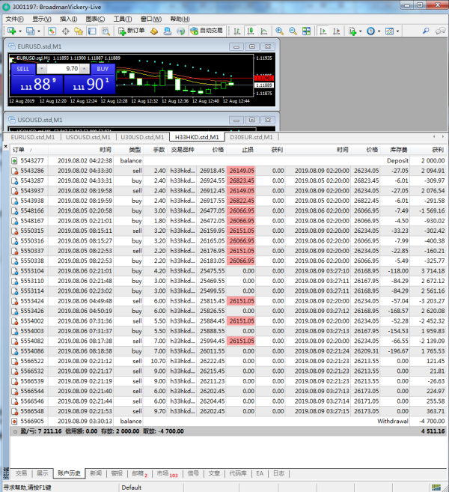Switch to the EURUSD.std,M1 chart tab
Viewport: 449px width, 492px height.
[32, 137]
